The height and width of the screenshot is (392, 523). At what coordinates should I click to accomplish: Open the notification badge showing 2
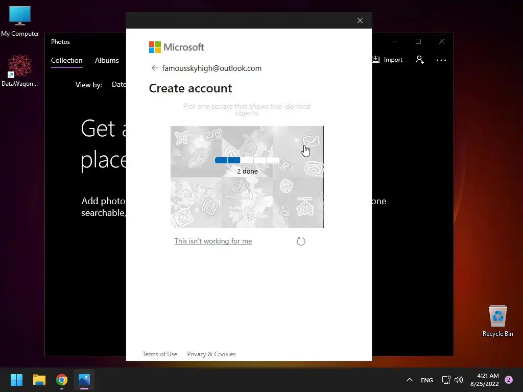509,380
